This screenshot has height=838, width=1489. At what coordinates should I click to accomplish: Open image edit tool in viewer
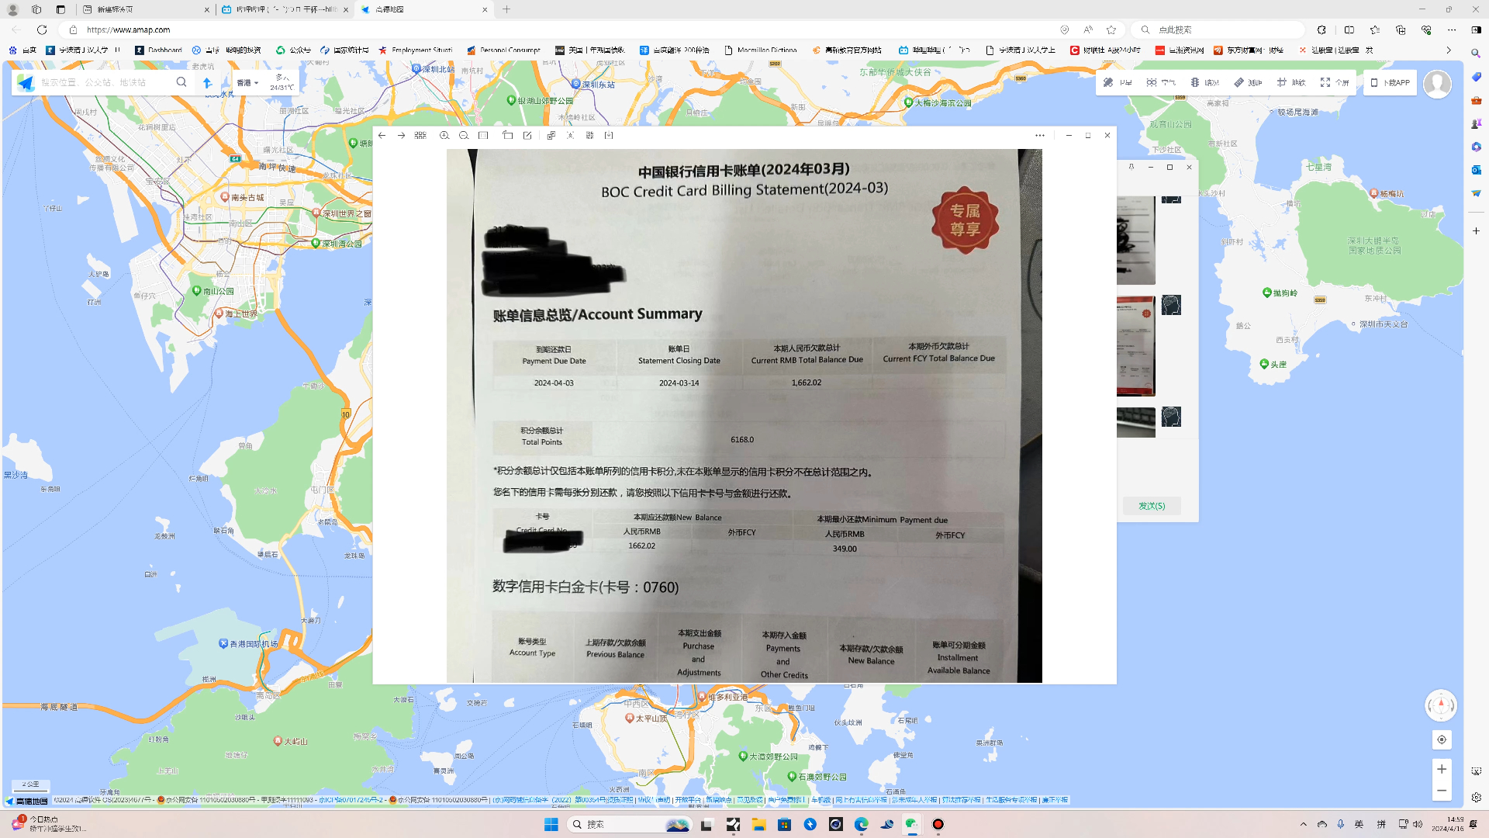[527, 135]
